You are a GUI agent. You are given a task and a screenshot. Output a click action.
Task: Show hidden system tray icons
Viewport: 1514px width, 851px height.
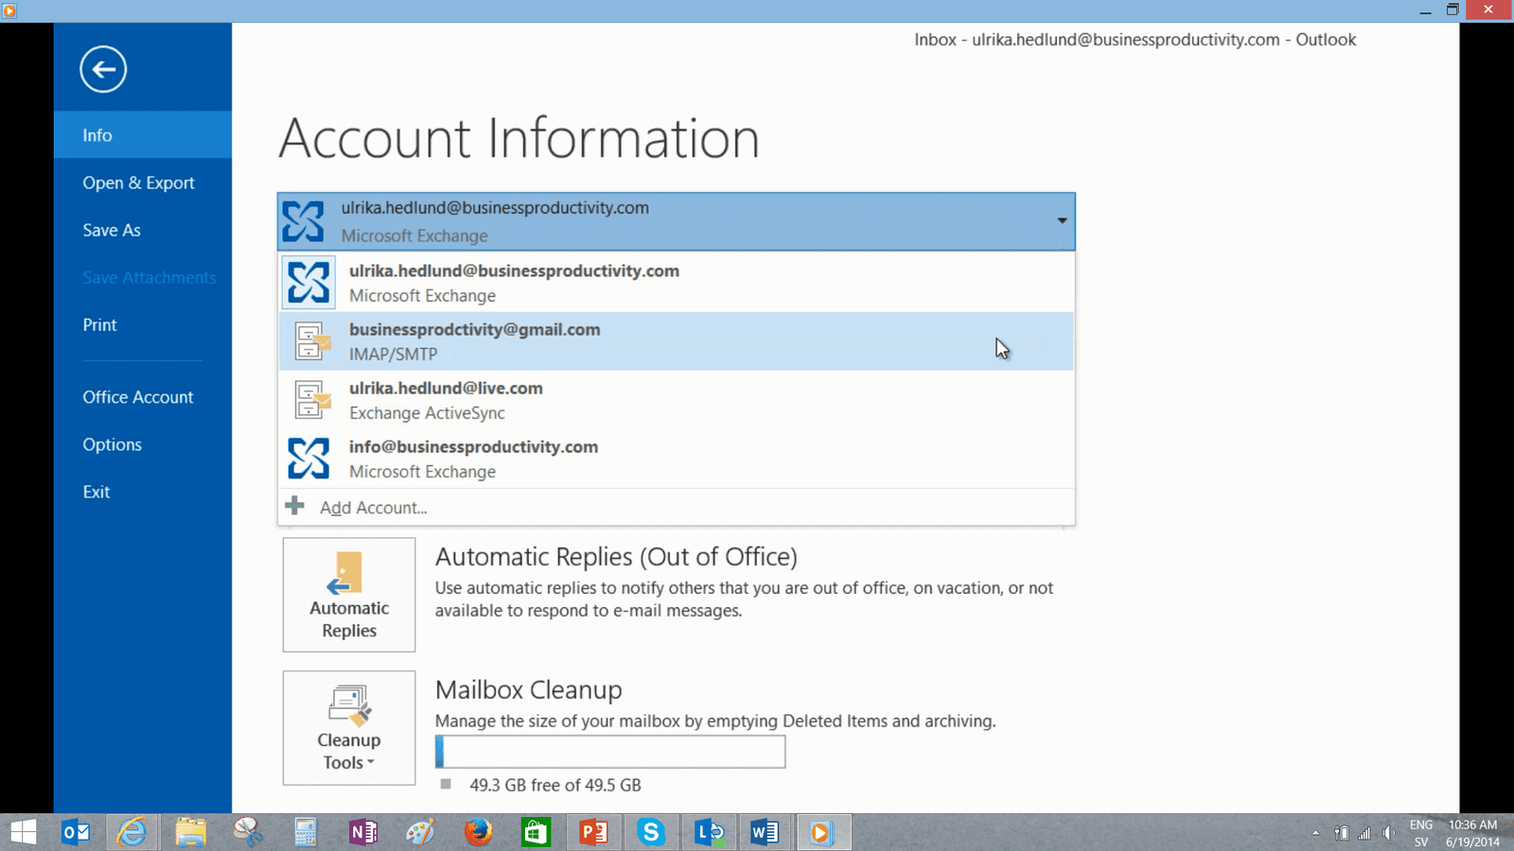(x=1315, y=833)
